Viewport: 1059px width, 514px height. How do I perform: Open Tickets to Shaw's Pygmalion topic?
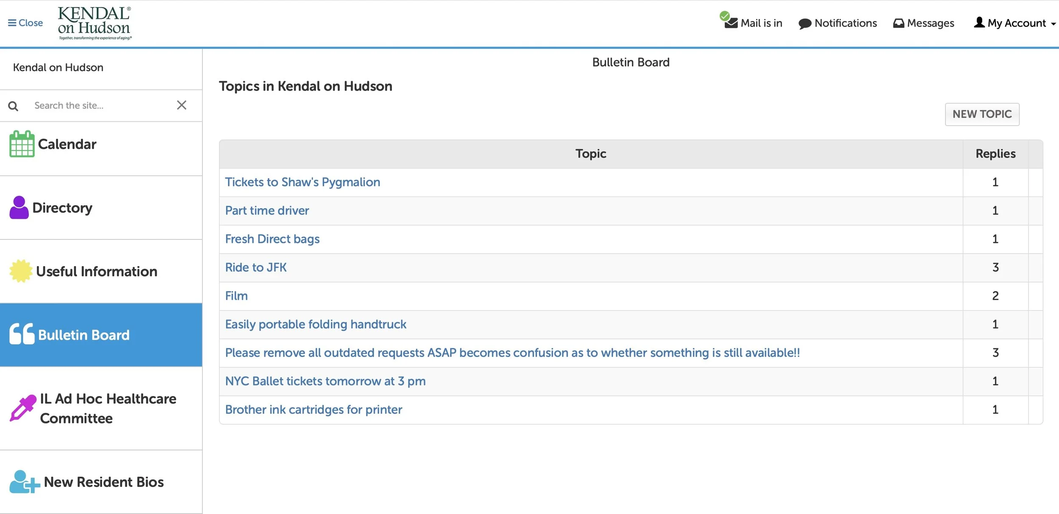point(302,182)
